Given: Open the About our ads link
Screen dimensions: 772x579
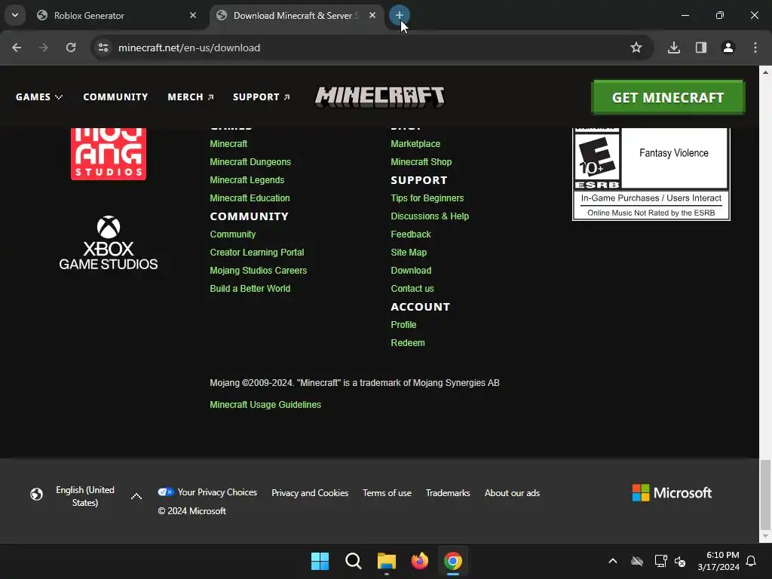Looking at the screenshot, I should [x=512, y=493].
